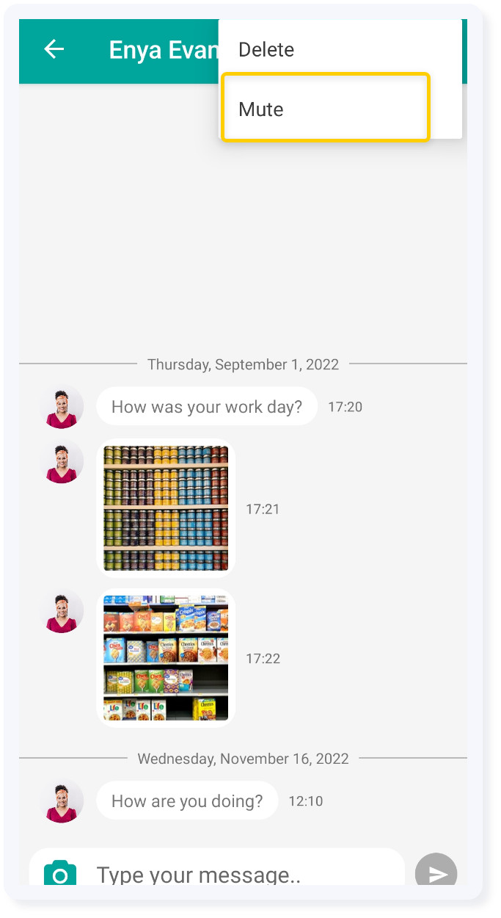The image size is (501, 918).
Task: Open the canned jars shelf photo
Action: [166, 508]
